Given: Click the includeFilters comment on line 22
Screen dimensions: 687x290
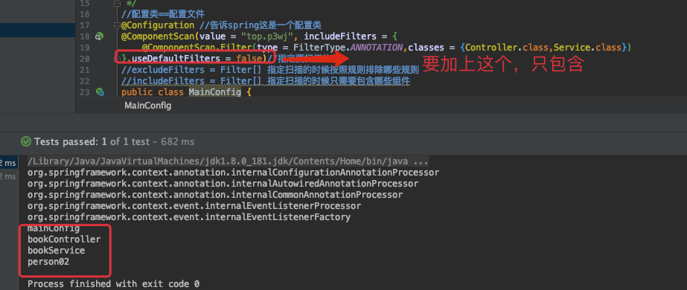Looking at the screenshot, I should coord(266,81).
